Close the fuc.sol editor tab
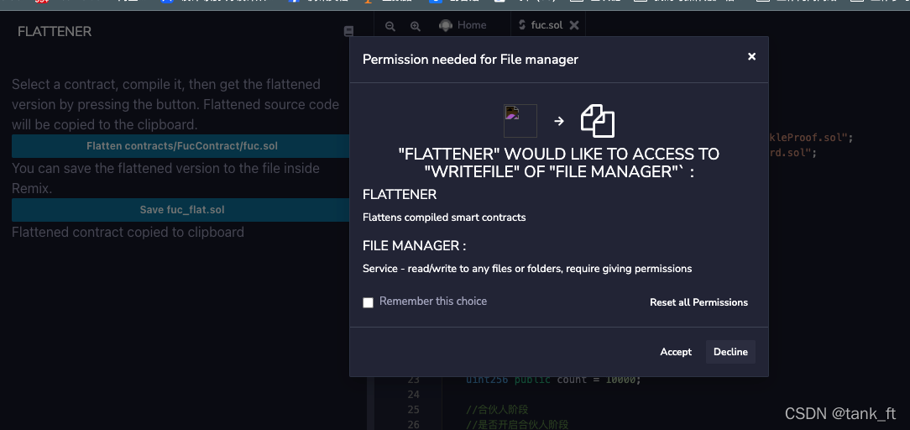910x430 pixels. pos(574,25)
